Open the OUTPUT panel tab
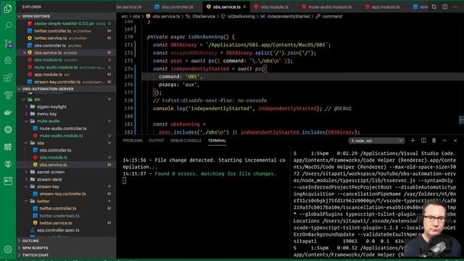The image size is (464, 261). tap(157, 141)
